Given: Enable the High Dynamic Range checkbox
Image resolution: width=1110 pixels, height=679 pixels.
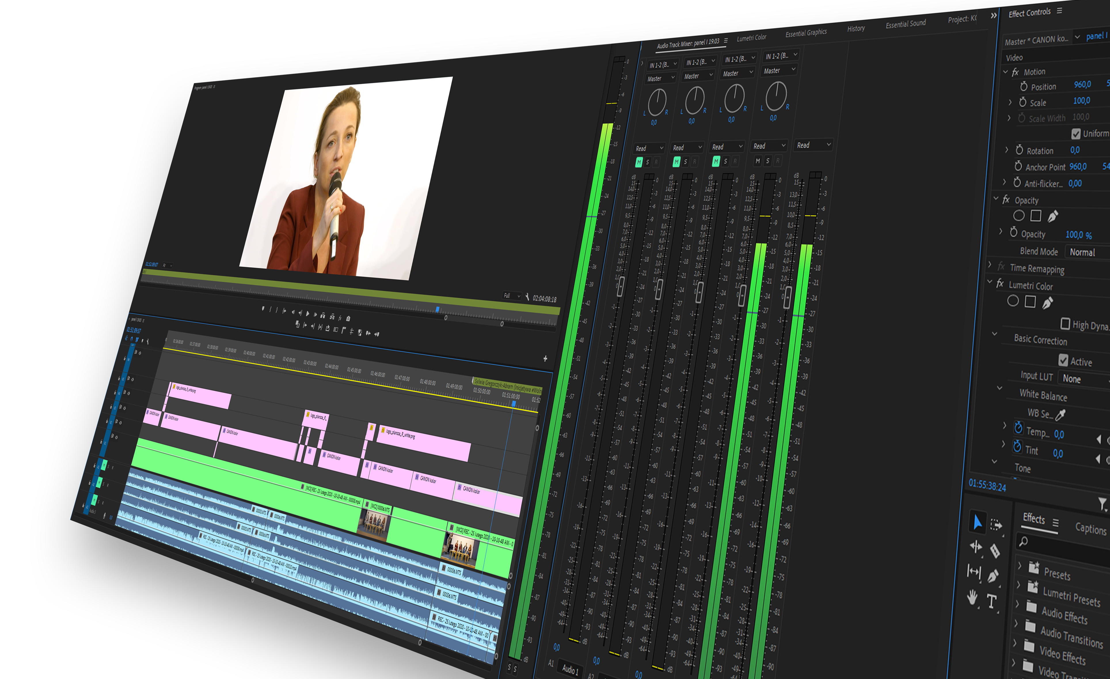Looking at the screenshot, I should click(x=1065, y=323).
